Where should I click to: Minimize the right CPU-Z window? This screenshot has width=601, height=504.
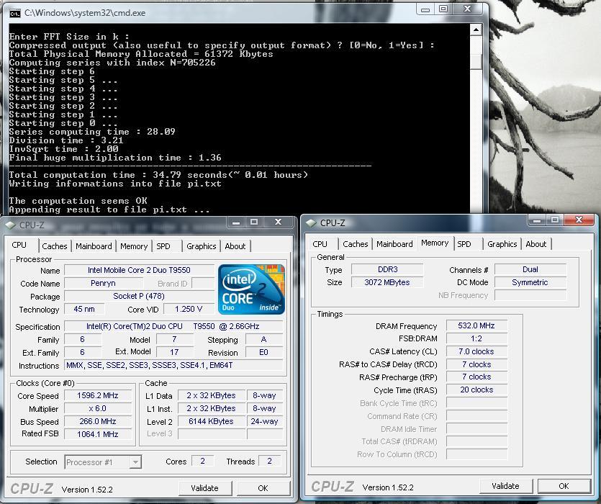point(537,220)
